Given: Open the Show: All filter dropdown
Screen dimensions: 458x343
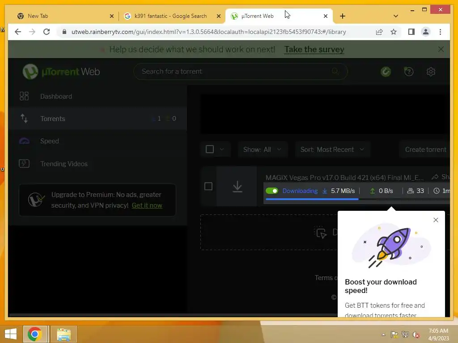Looking at the screenshot, I should coord(262,149).
